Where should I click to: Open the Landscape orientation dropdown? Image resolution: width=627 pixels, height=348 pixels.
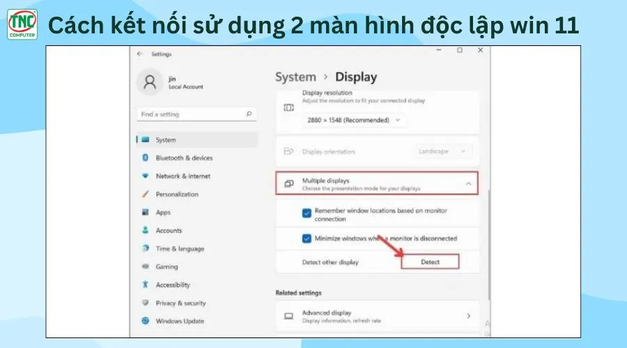pos(442,151)
